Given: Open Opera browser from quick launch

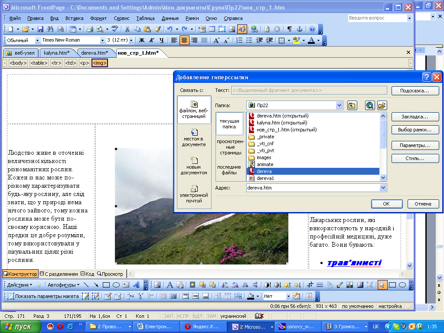Looking at the screenshot, I should tap(60, 326).
